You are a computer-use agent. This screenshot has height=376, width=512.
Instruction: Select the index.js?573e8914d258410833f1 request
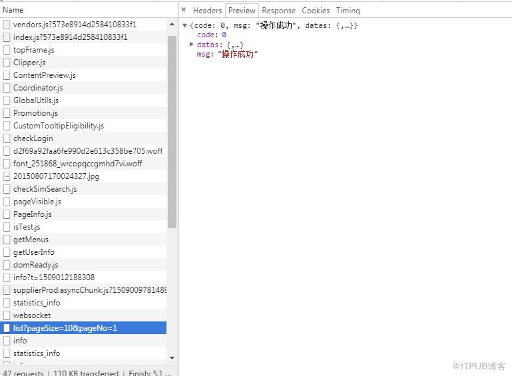tap(85, 37)
